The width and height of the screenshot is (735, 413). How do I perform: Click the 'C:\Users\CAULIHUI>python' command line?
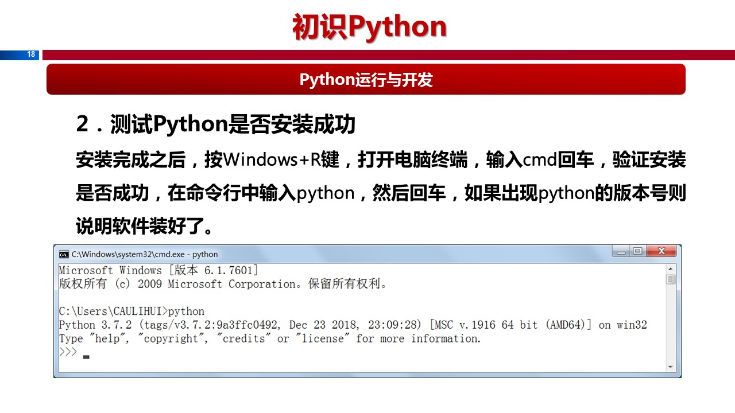[x=131, y=311]
